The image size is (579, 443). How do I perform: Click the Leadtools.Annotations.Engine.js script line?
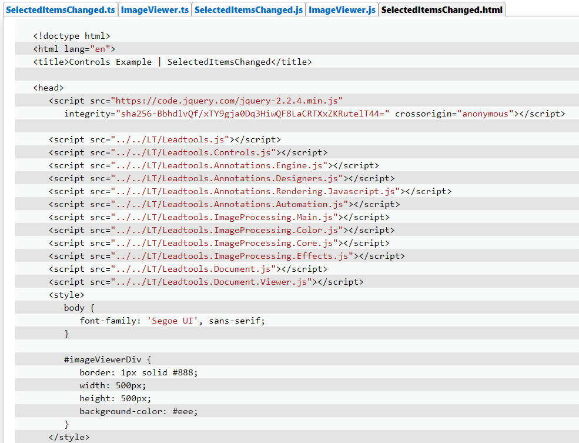point(214,165)
